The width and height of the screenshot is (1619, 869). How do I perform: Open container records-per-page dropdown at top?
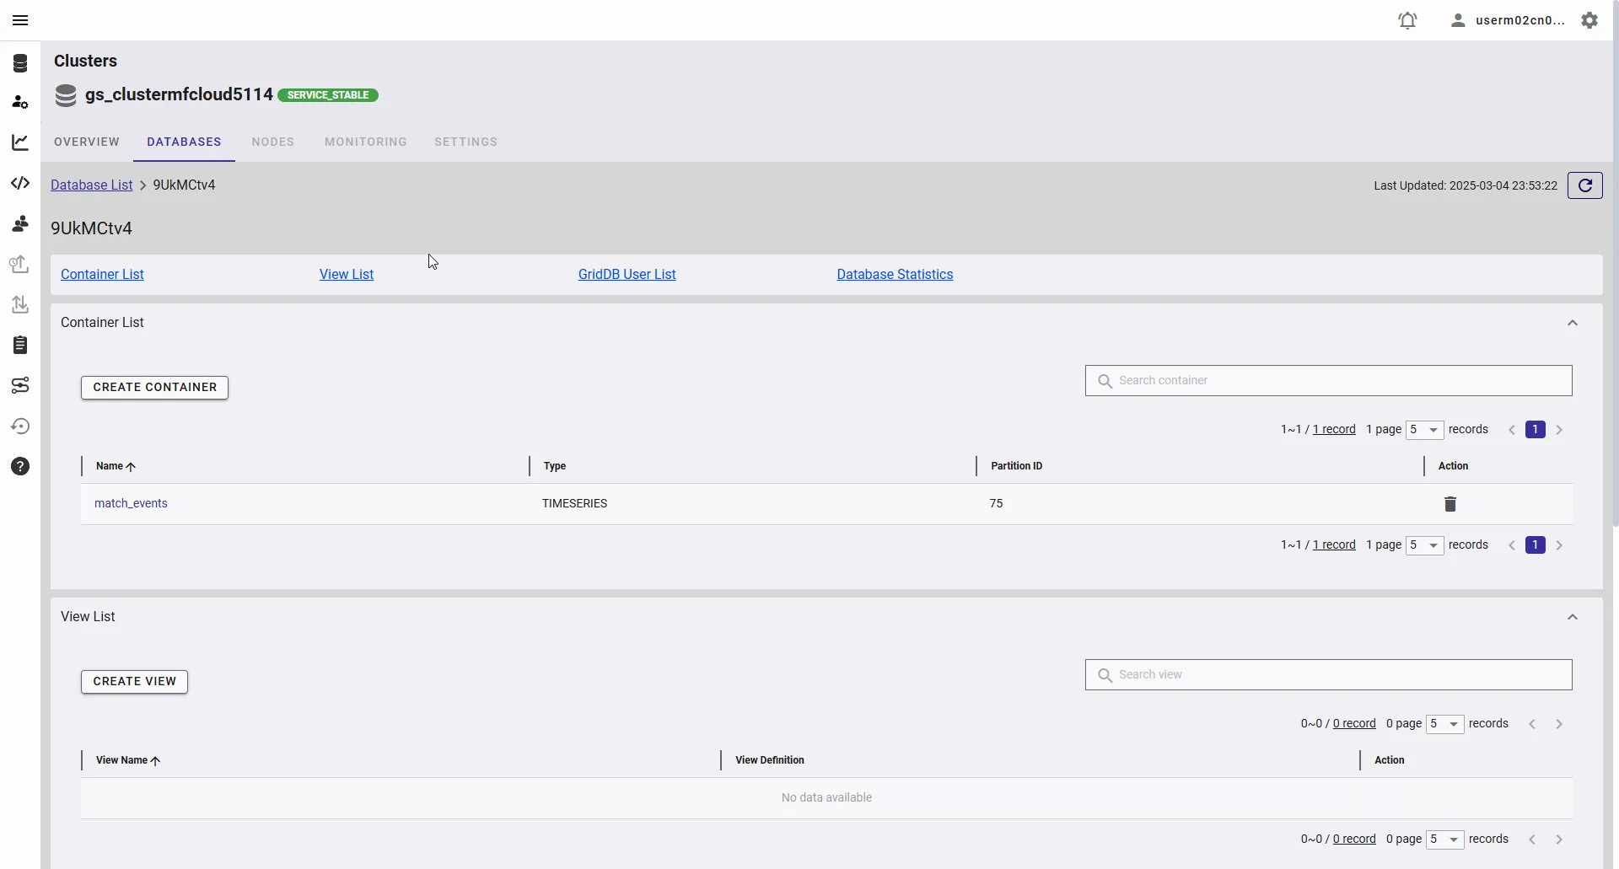coord(1424,430)
